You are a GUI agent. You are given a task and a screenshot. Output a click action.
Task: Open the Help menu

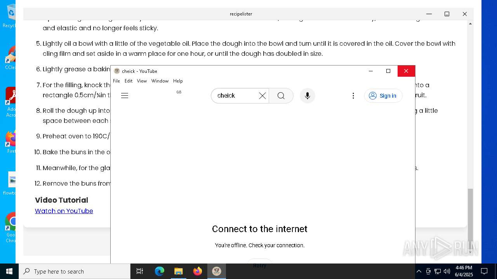(178, 81)
